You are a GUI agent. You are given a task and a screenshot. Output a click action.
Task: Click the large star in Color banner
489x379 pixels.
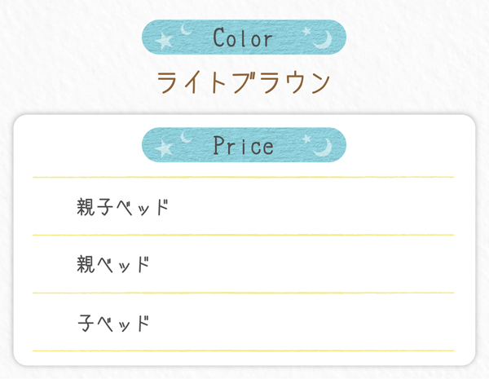tap(164, 42)
